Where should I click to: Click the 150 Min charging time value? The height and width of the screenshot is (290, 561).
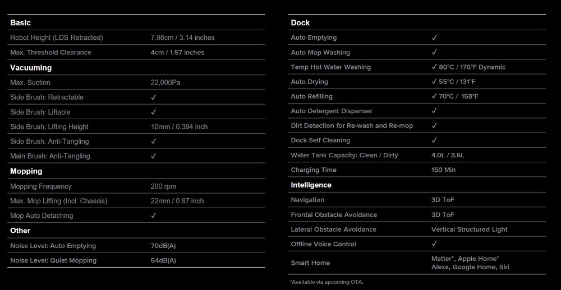point(443,170)
